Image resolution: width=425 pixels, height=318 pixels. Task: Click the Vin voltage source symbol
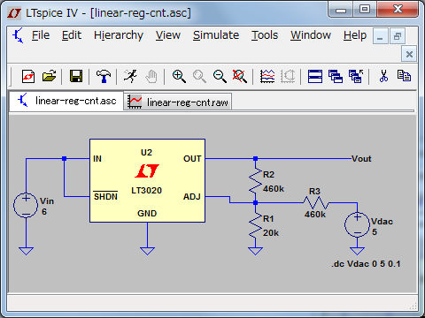[26, 206]
